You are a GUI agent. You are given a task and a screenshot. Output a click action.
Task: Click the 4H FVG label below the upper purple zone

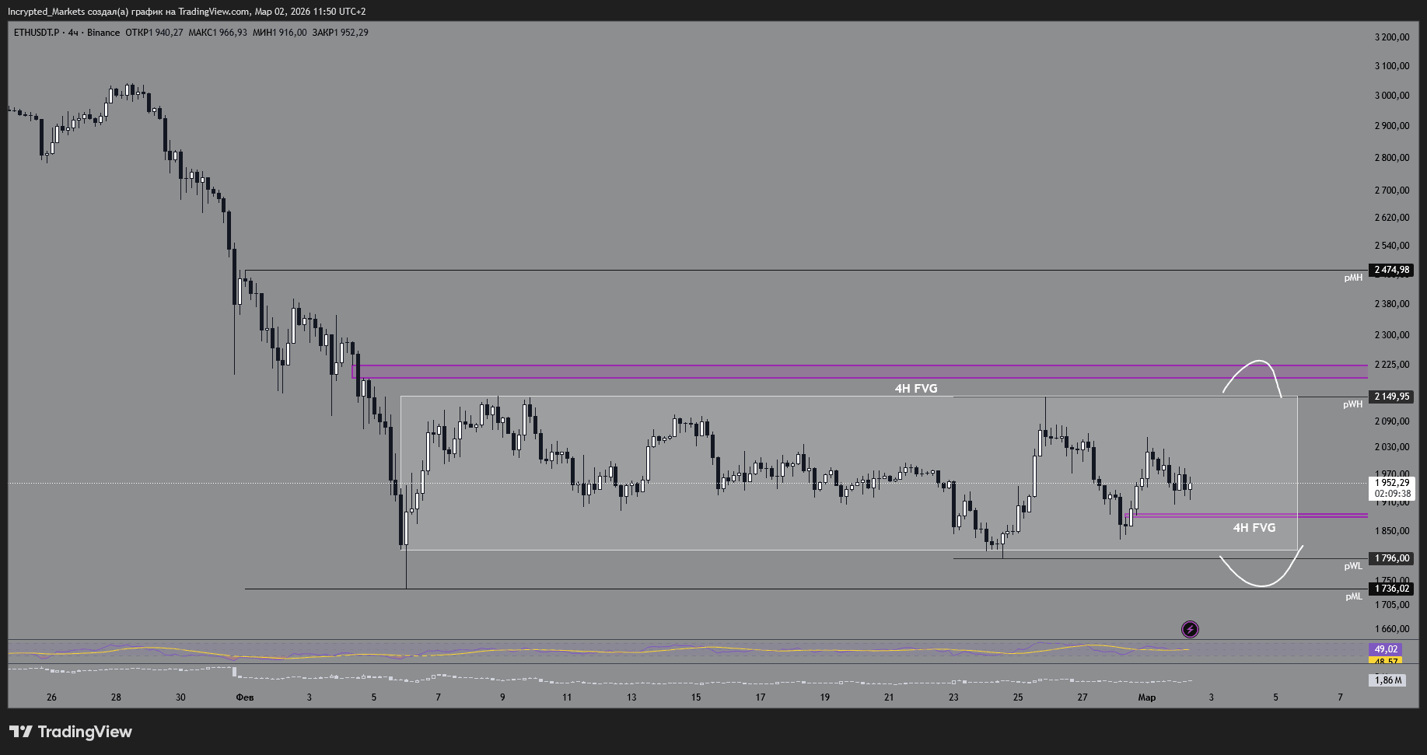[916, 389]
